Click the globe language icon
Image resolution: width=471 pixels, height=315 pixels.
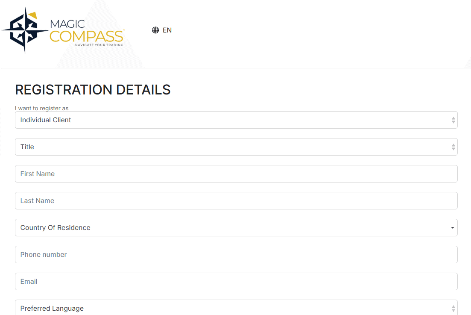[x=155, y=30]
